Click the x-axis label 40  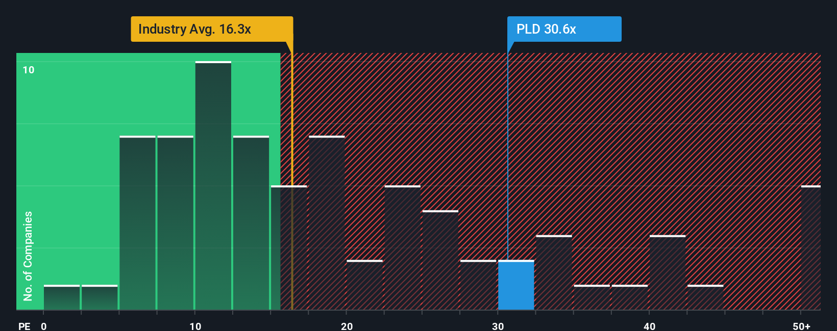(x=649, y=326)
